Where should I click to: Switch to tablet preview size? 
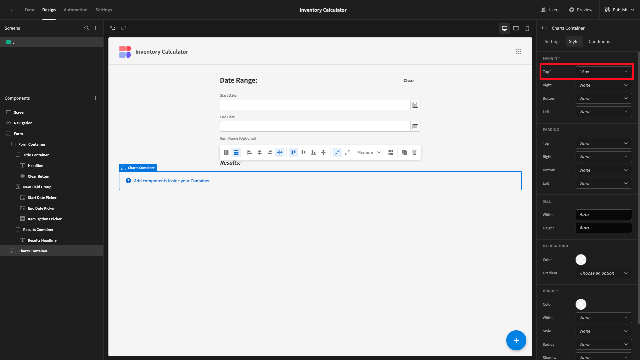[x=516, y=28]
